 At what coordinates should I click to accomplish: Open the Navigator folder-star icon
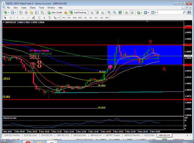32,12
